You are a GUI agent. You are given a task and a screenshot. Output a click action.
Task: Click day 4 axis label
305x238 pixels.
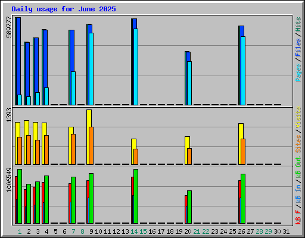[46, 231]
